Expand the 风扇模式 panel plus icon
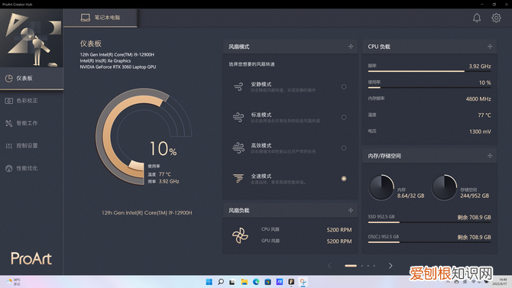This screenshot has width=512, height=288. click(x=351, y=47)
